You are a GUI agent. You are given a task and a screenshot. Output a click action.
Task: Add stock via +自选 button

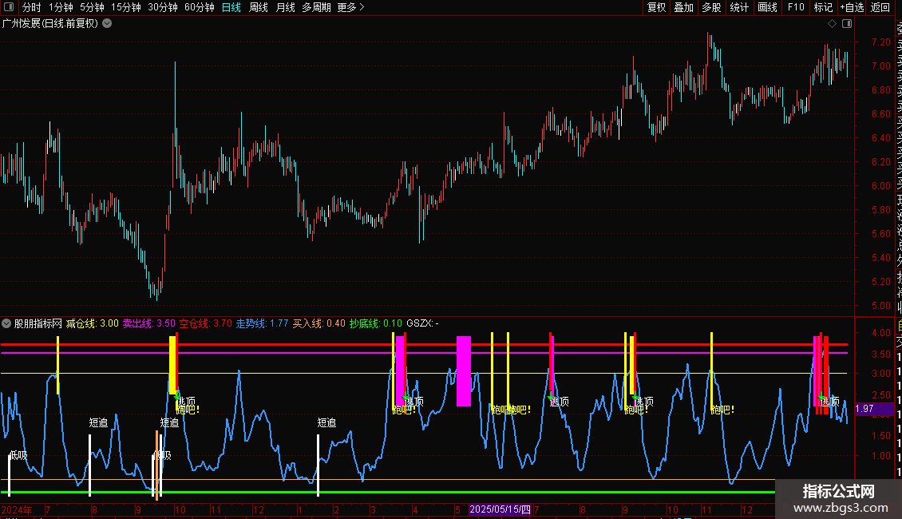851,7
